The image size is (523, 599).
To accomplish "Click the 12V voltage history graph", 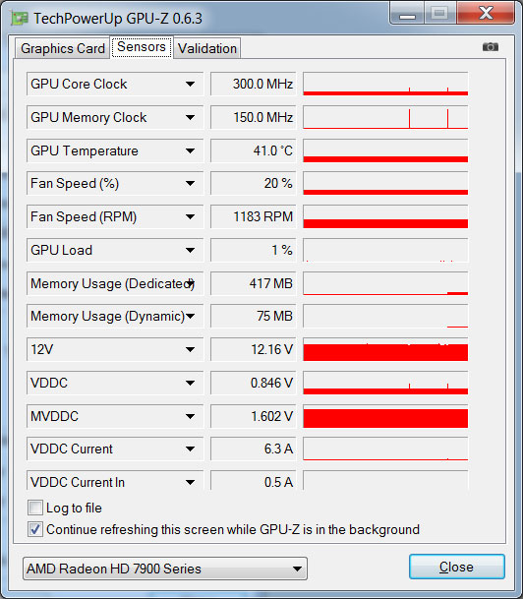I will pos(385,349).
